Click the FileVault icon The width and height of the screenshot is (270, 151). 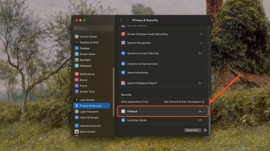coord(123,111)
